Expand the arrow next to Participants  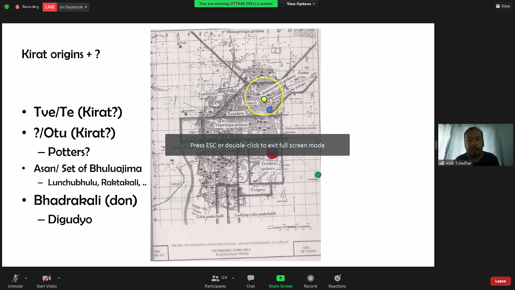point(233,278)
